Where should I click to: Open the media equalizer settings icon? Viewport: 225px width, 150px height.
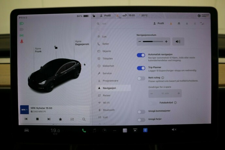coord(72,119)
